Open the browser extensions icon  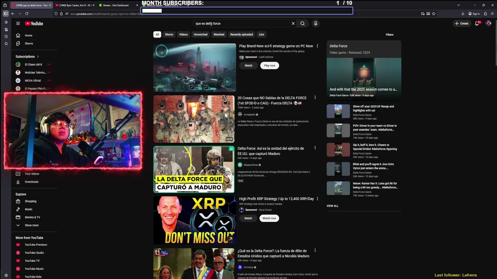(485, 14)
